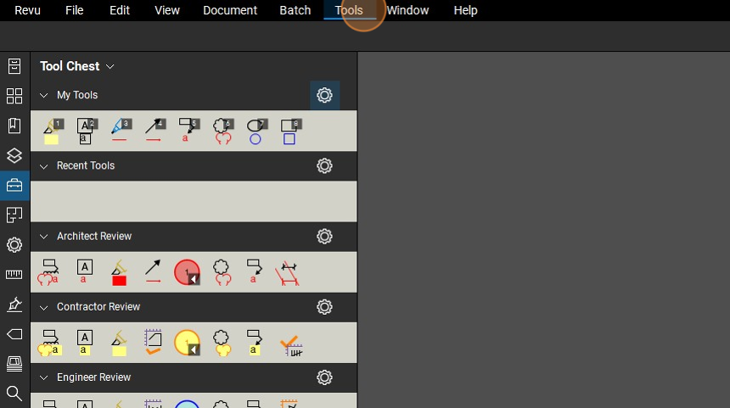Collapse the My Tools section
This screenshot has height=408, width=730.
[44, 96]
